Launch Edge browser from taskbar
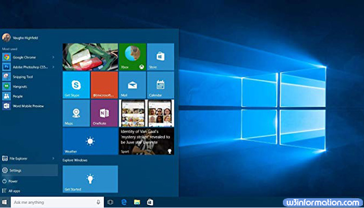The height and width of the screenshot is (208, 364). click(124, 202)
